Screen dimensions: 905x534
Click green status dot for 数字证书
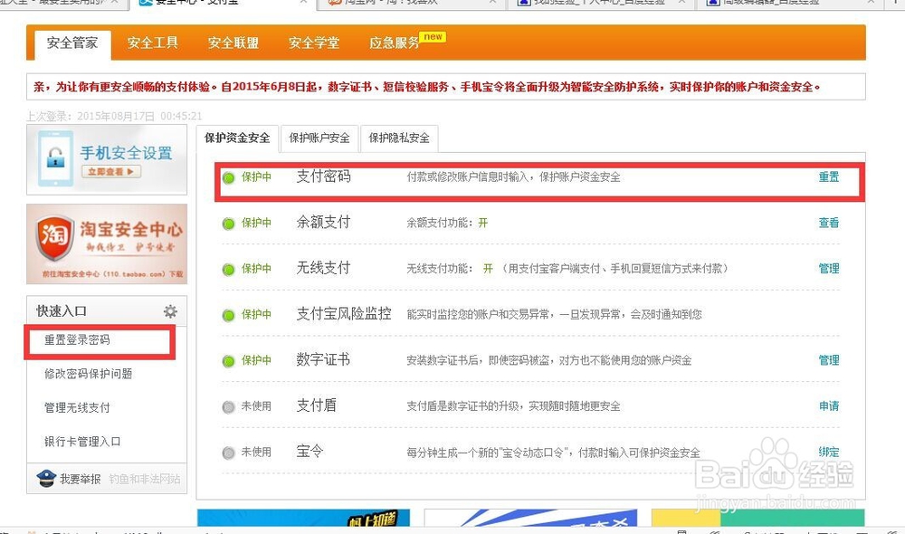(x=229, y=361)
